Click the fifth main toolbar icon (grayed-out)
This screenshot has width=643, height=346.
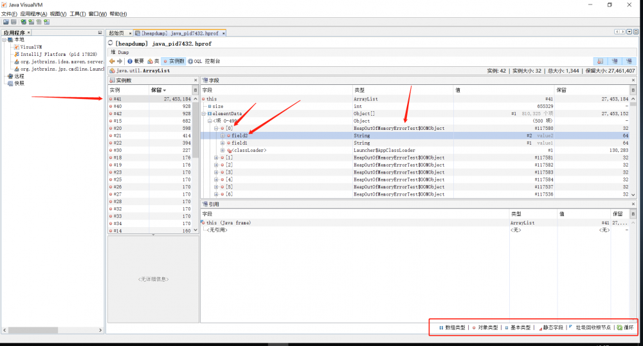[x=39, y=22]
